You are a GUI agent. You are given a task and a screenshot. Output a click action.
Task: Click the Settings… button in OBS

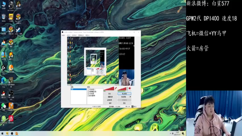tap(110, 94)
